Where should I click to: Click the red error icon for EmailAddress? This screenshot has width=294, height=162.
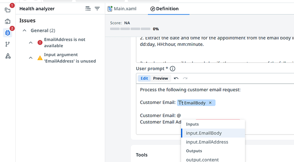[x=40, y=42]
